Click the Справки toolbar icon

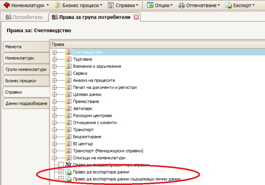tap(111, 5)
